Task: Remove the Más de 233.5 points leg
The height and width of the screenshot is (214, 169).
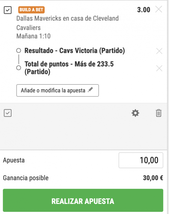Action: (159, 68)
